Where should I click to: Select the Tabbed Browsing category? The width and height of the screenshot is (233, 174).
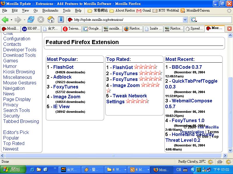(21, 121)
